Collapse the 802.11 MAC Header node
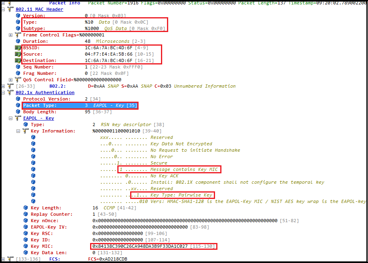This screenshot has width=368, height=263. (x=3, y=9)
